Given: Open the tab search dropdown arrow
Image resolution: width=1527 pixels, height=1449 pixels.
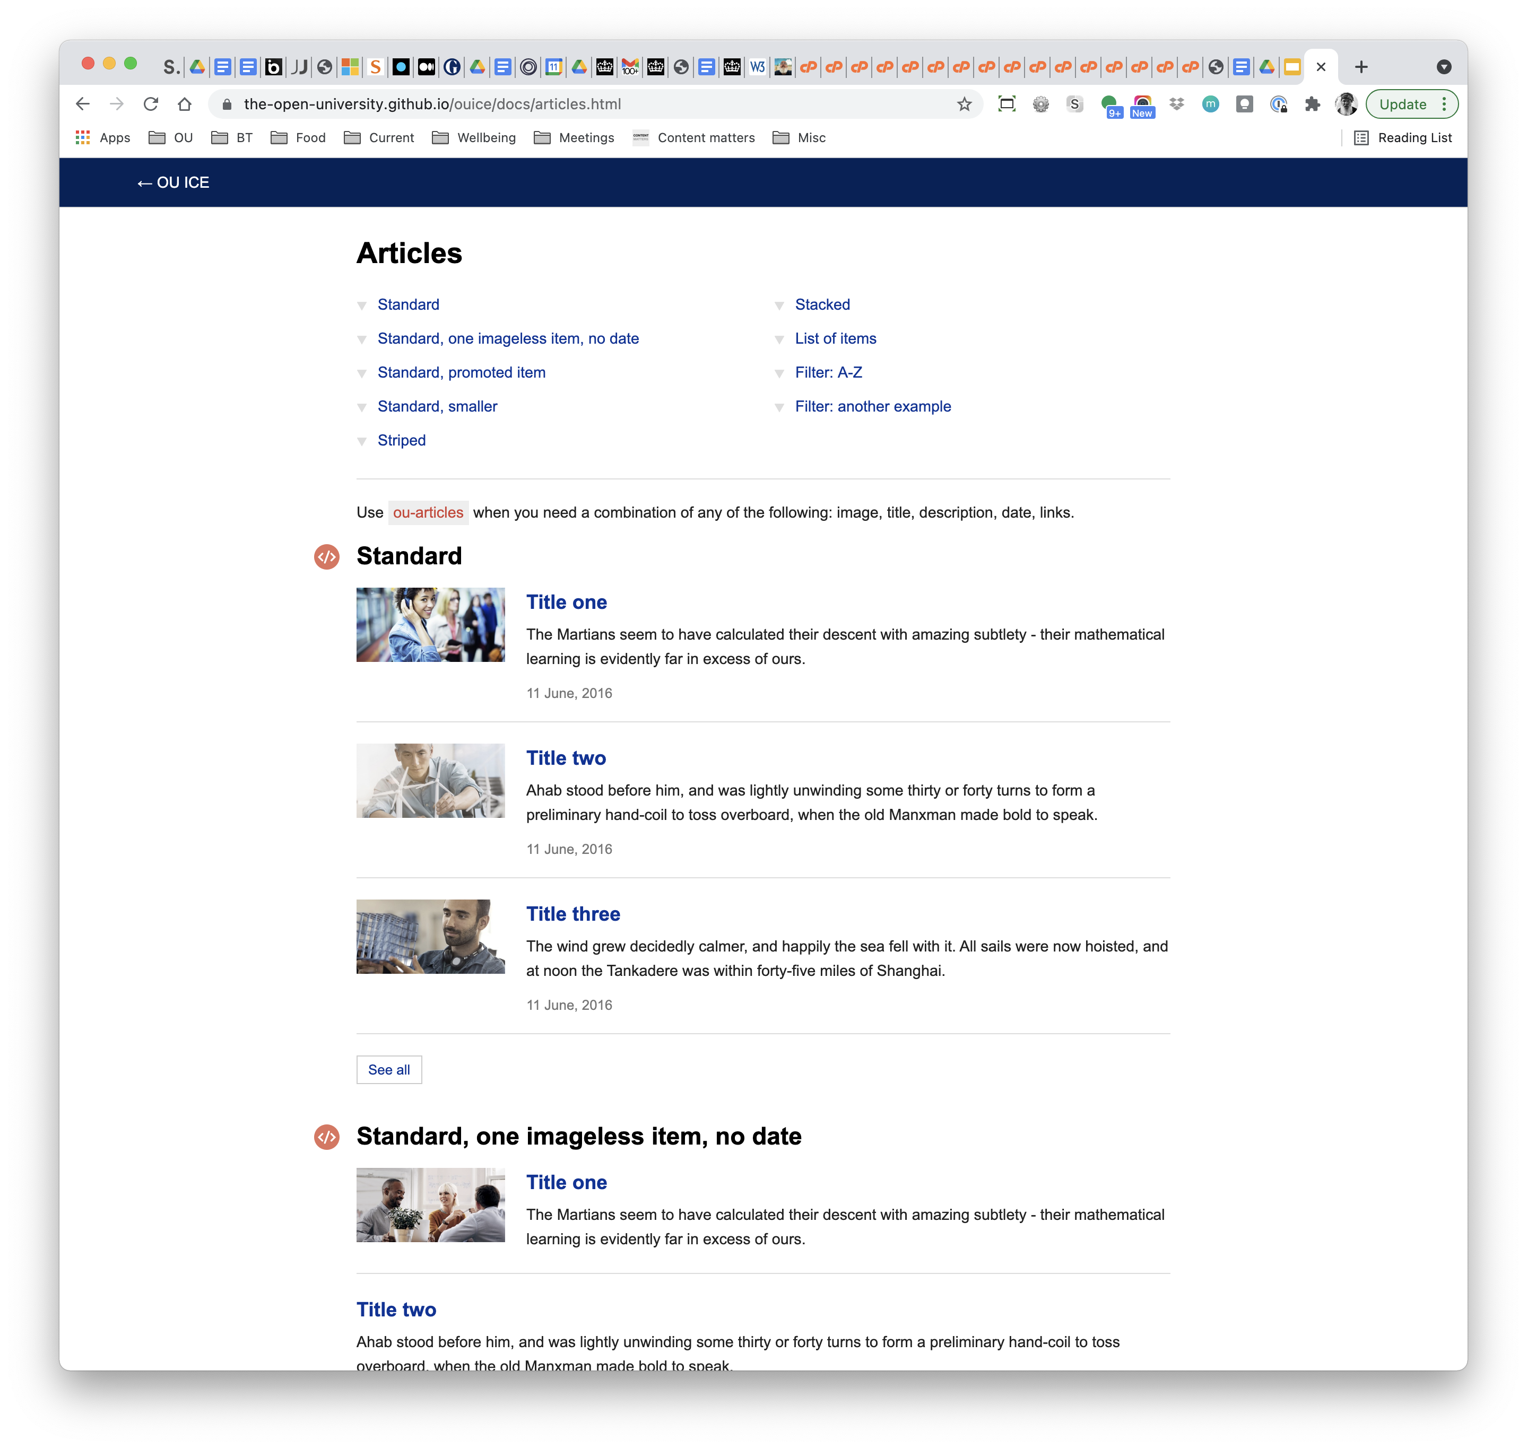Looking at the screenshot, I should (1443, 67).
